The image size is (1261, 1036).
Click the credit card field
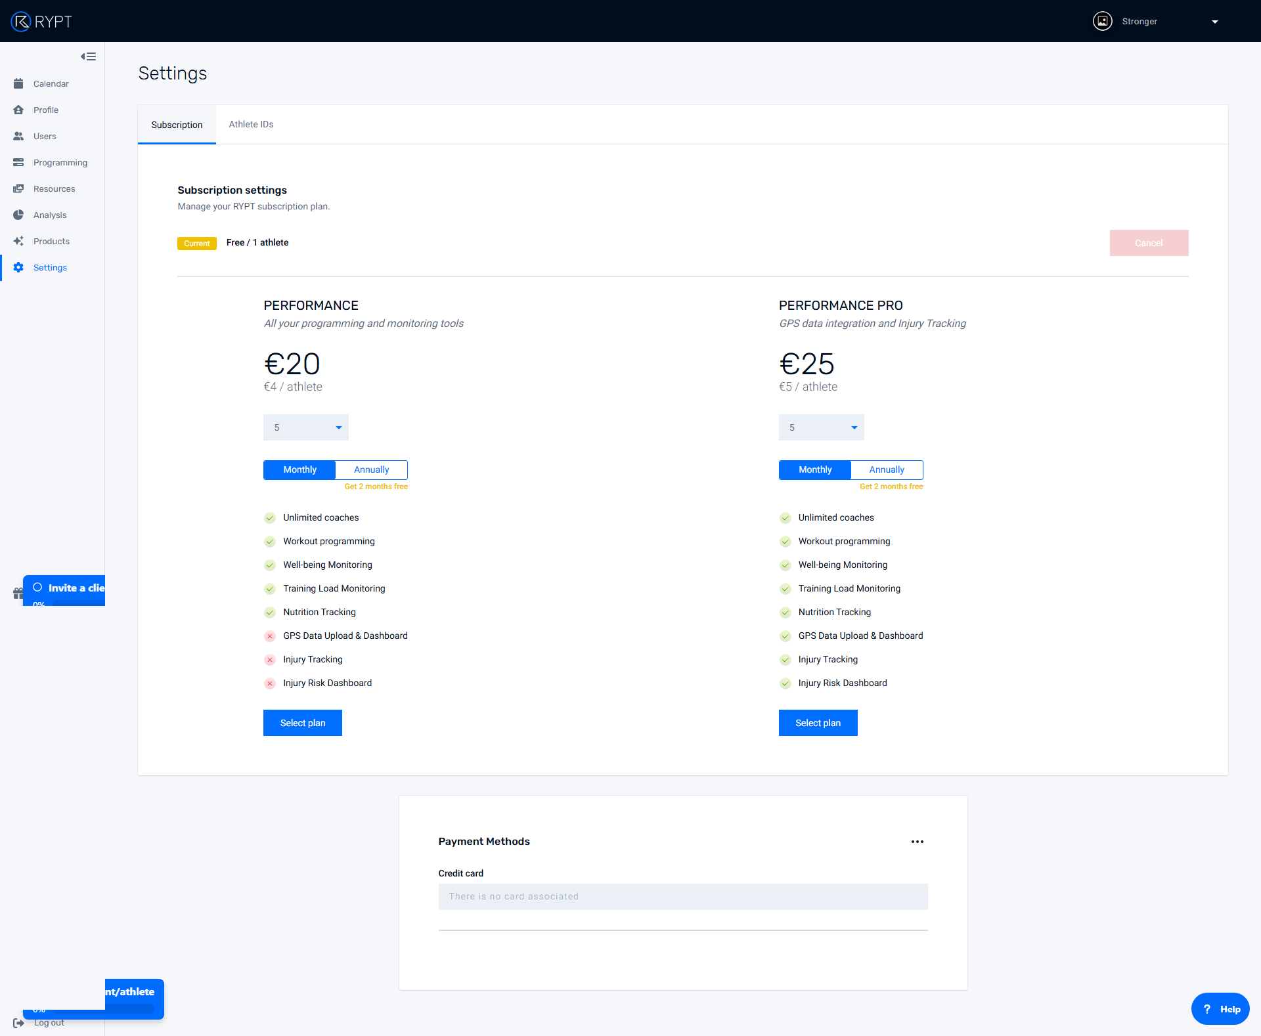point(682,896)
